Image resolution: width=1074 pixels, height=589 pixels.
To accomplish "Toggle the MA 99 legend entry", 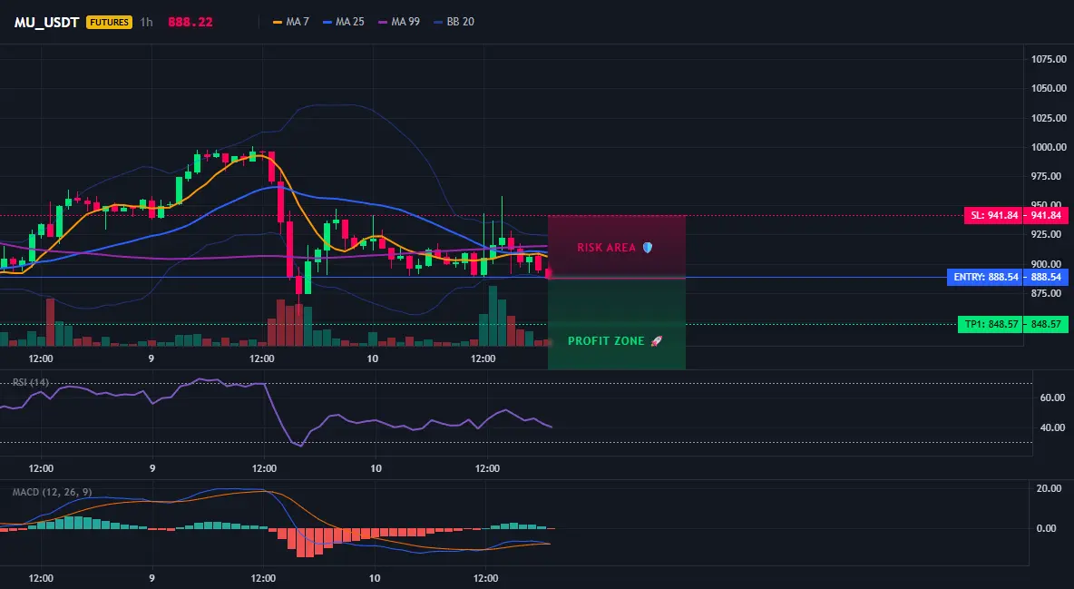I will coord(399,22).
